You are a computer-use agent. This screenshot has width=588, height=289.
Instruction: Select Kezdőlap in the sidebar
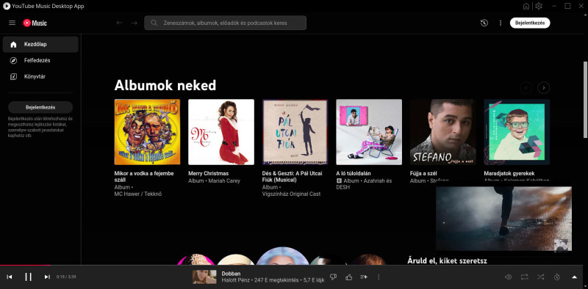(40, 44)
